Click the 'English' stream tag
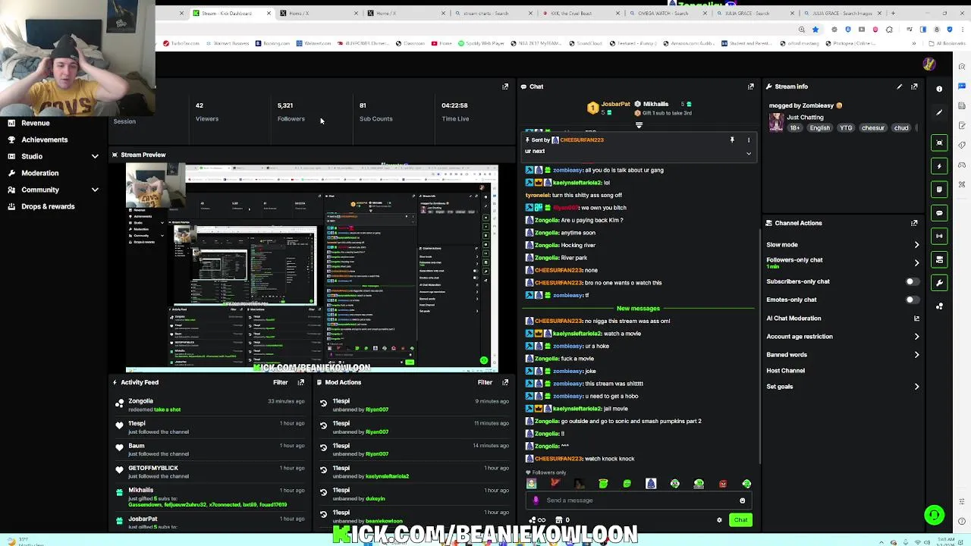 pos(819,128)
